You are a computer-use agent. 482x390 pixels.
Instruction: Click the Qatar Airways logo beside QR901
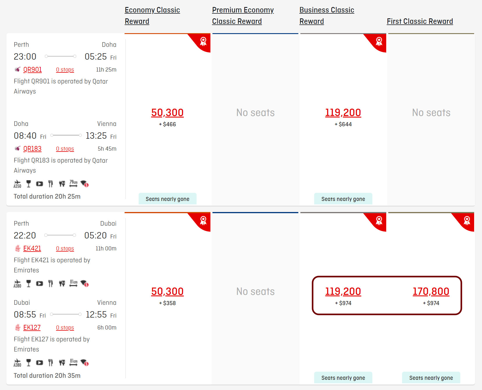(x=17, y=70)
